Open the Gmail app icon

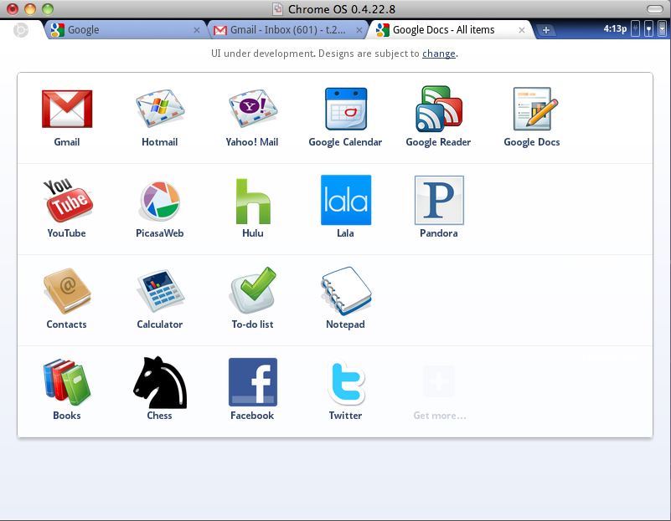67,109
